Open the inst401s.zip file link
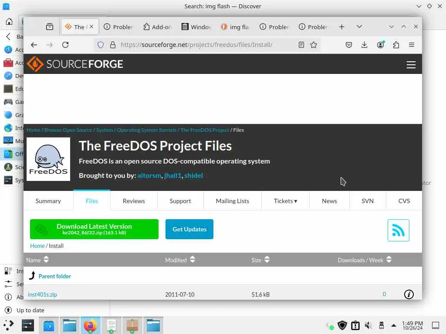446x334 pixels. click(x=42, y=294)
